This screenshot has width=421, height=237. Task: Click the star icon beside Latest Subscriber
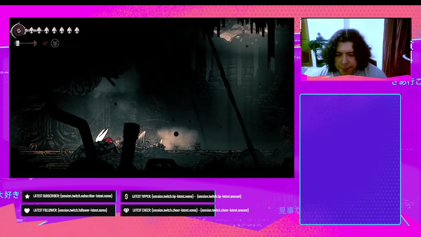pos(27,196)
